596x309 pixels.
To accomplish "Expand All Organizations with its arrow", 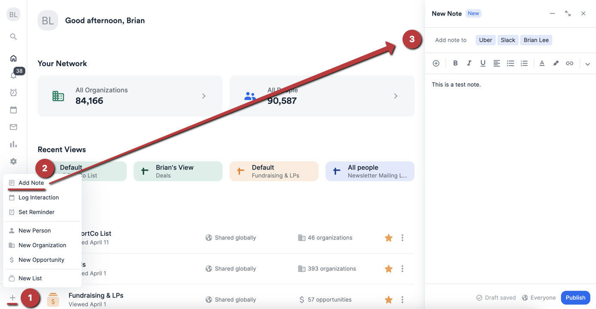I will tap(203, 96).
